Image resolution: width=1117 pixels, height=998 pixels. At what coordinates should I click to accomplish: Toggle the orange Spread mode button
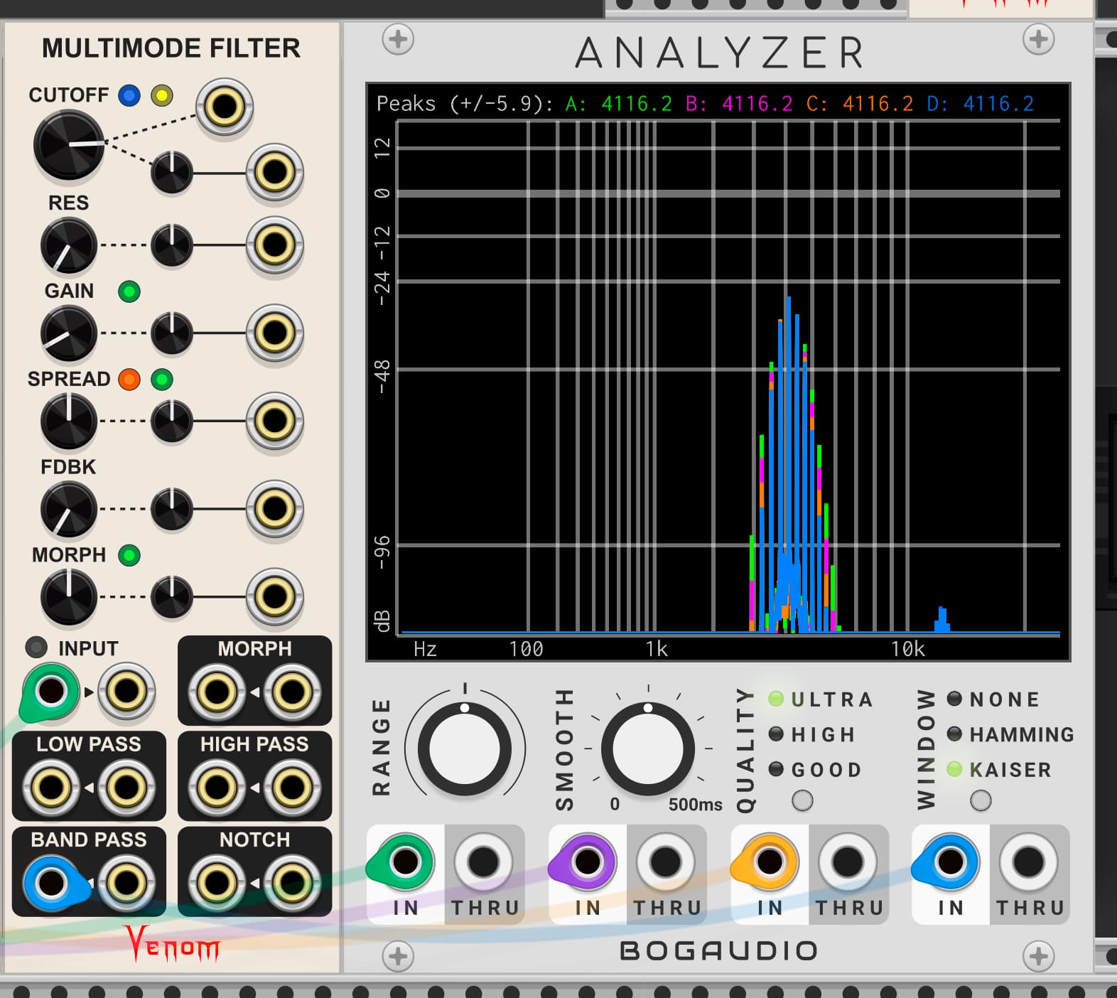pyautogui.click(x=129, y=380)
